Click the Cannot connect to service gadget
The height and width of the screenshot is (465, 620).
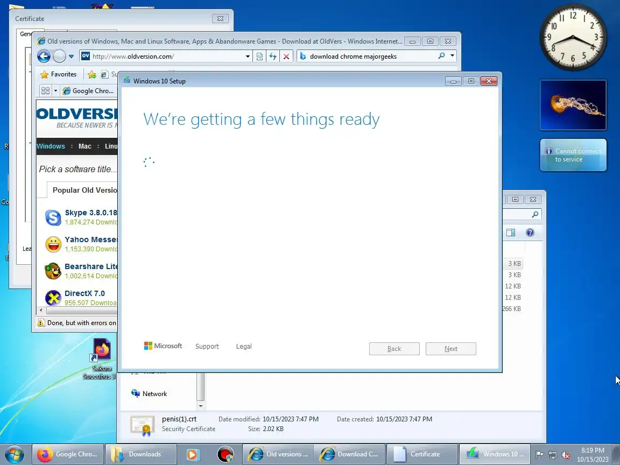(573, 155)
